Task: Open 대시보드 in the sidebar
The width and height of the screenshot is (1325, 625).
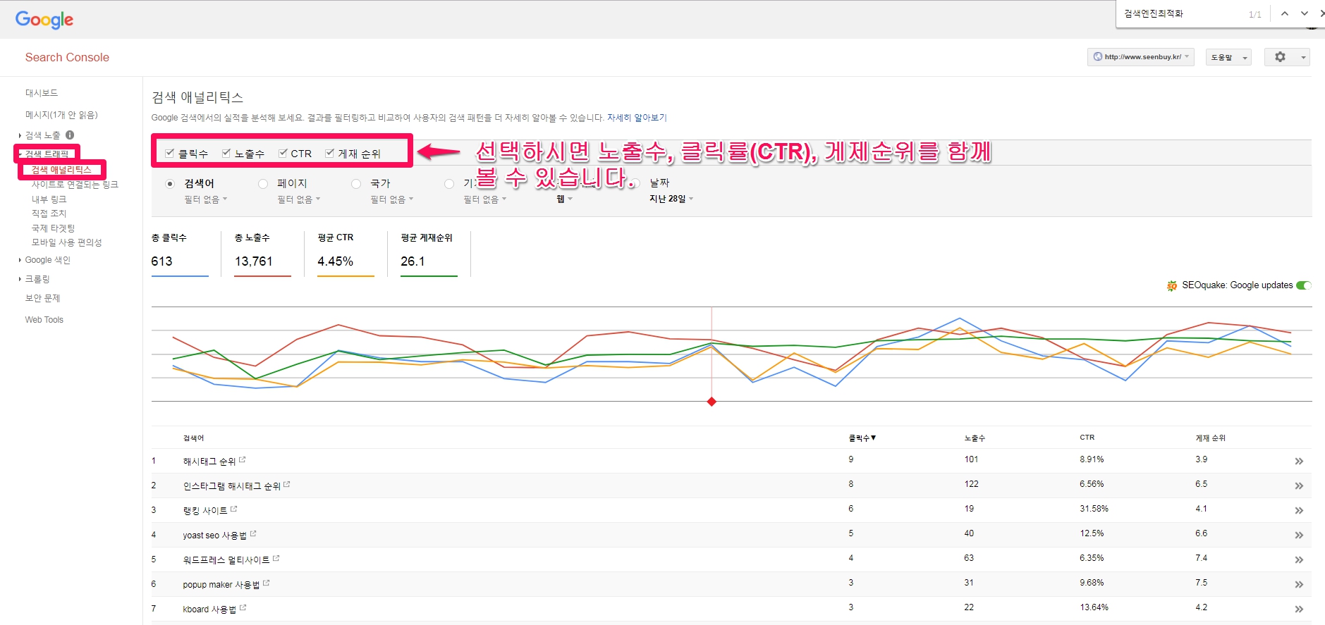Action: tap(42, 93)
